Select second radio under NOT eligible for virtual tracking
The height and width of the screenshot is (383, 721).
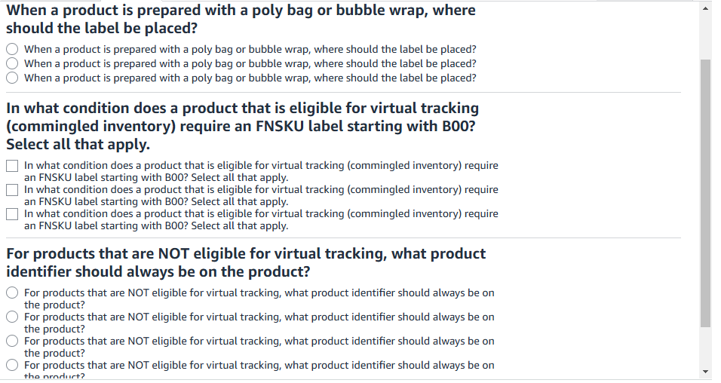point(12,317)
